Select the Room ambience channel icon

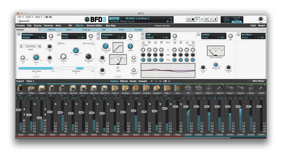pos(251,88)
